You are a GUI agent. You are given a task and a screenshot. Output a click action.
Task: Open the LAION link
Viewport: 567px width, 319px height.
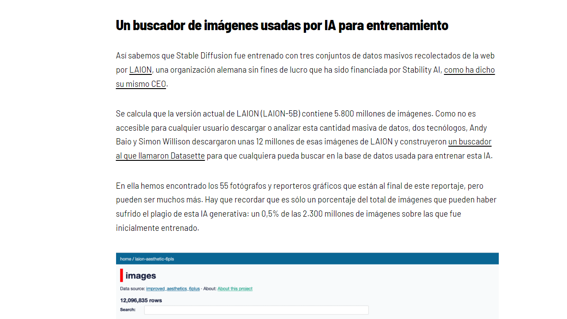point(140,70)
